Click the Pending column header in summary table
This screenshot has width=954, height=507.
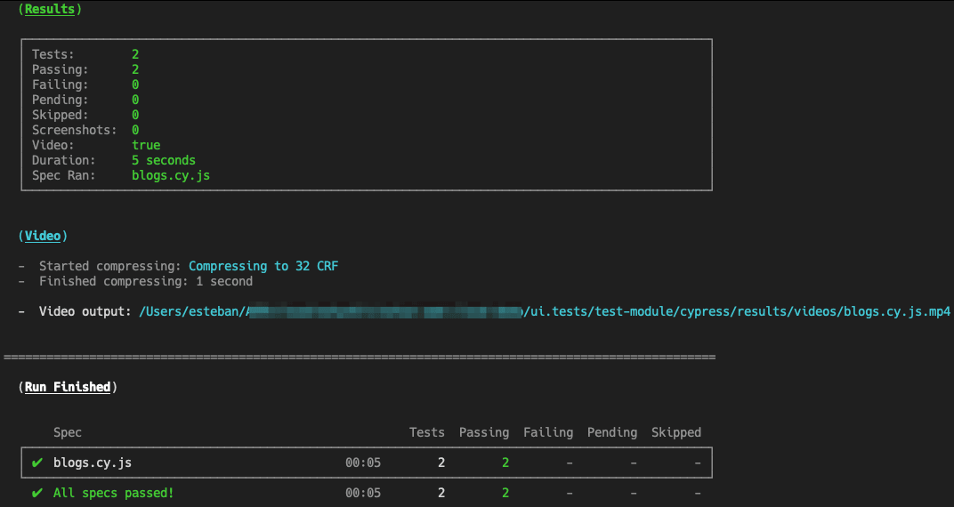click(x=612, y=433)
